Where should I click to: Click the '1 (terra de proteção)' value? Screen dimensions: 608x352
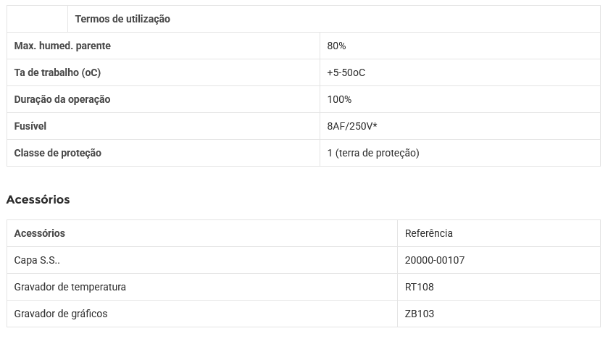[373, 153]
